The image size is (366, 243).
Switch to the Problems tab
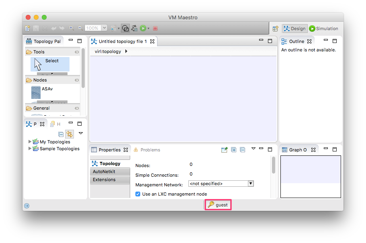click(147, 150)
